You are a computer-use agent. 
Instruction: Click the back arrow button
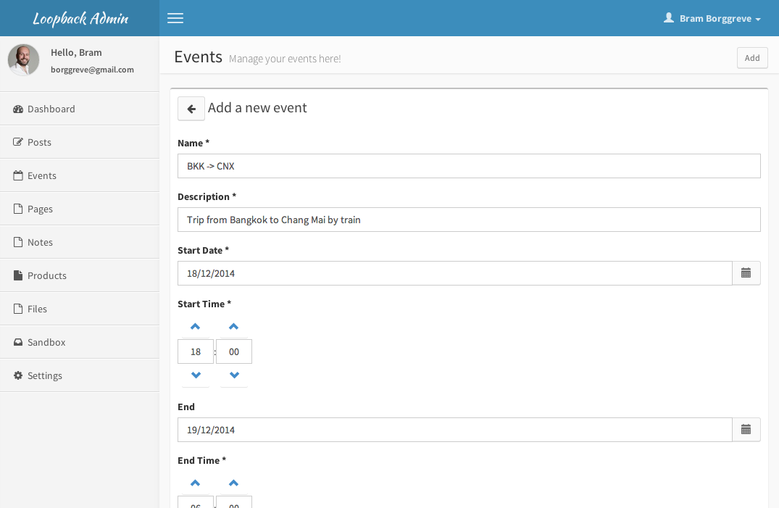[x=191, y=109]
